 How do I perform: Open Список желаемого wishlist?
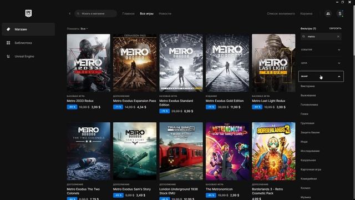281,13
